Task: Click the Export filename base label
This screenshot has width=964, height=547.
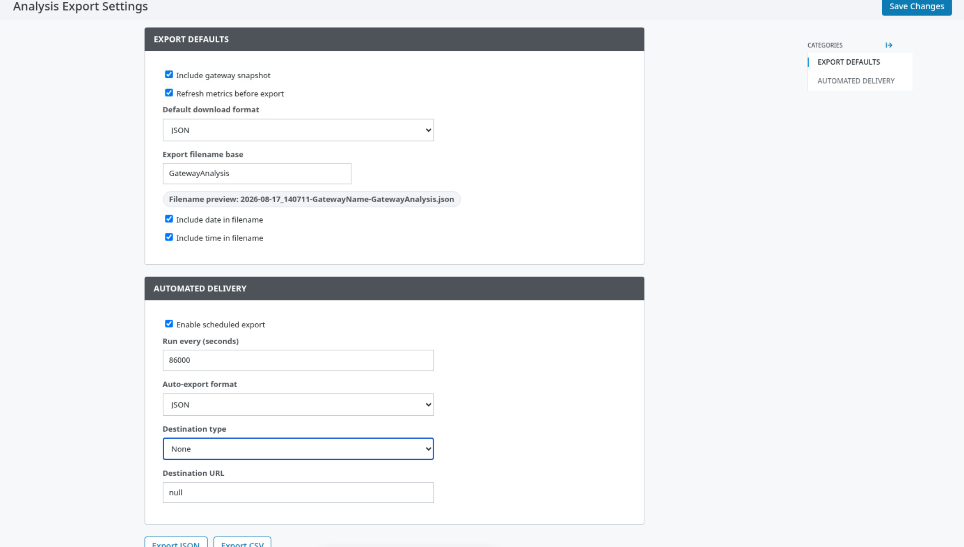Action: pyautogui.click(x=203, y=154)
